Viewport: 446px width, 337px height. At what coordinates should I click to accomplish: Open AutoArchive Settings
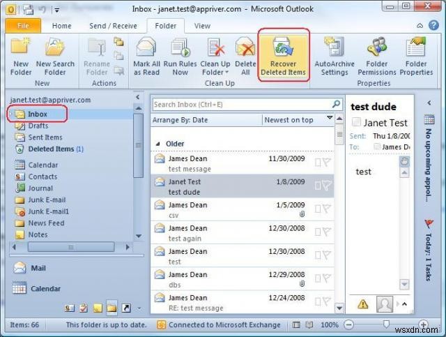point(334,57)
